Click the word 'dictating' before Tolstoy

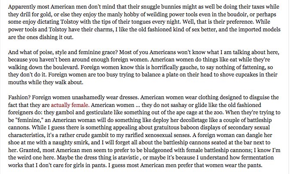48,22
